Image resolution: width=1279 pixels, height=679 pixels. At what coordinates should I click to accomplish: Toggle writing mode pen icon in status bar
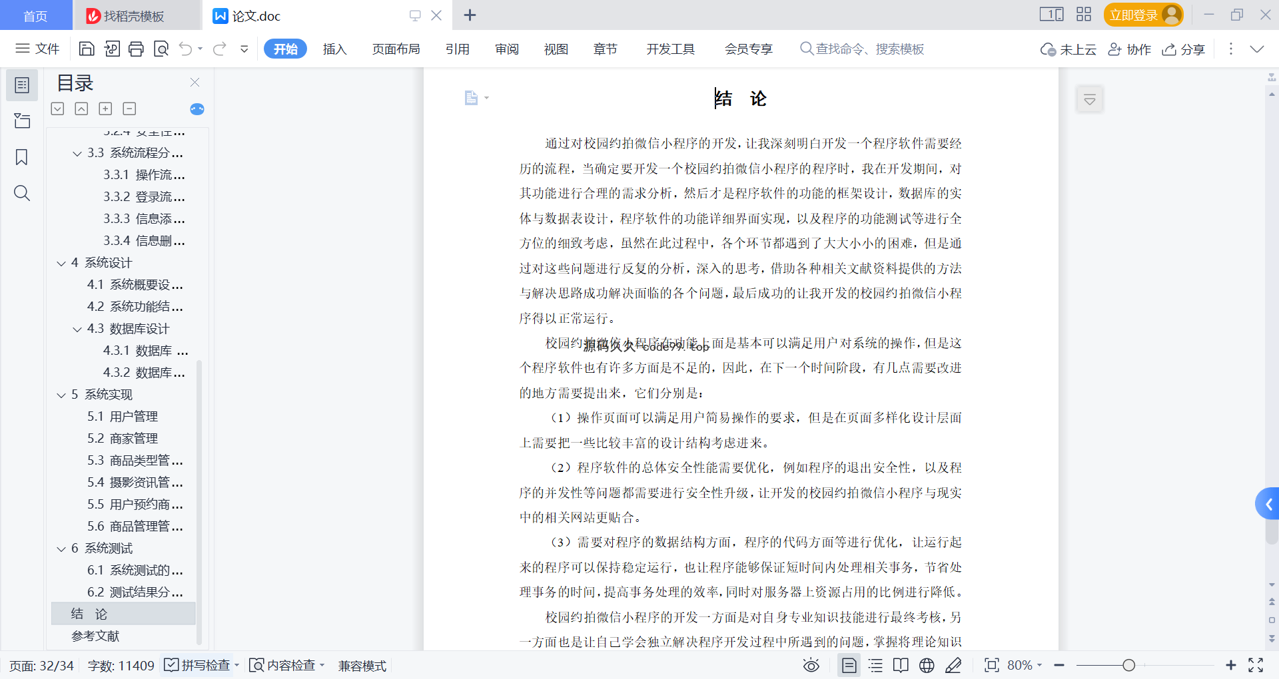click(x=953, y=665)
